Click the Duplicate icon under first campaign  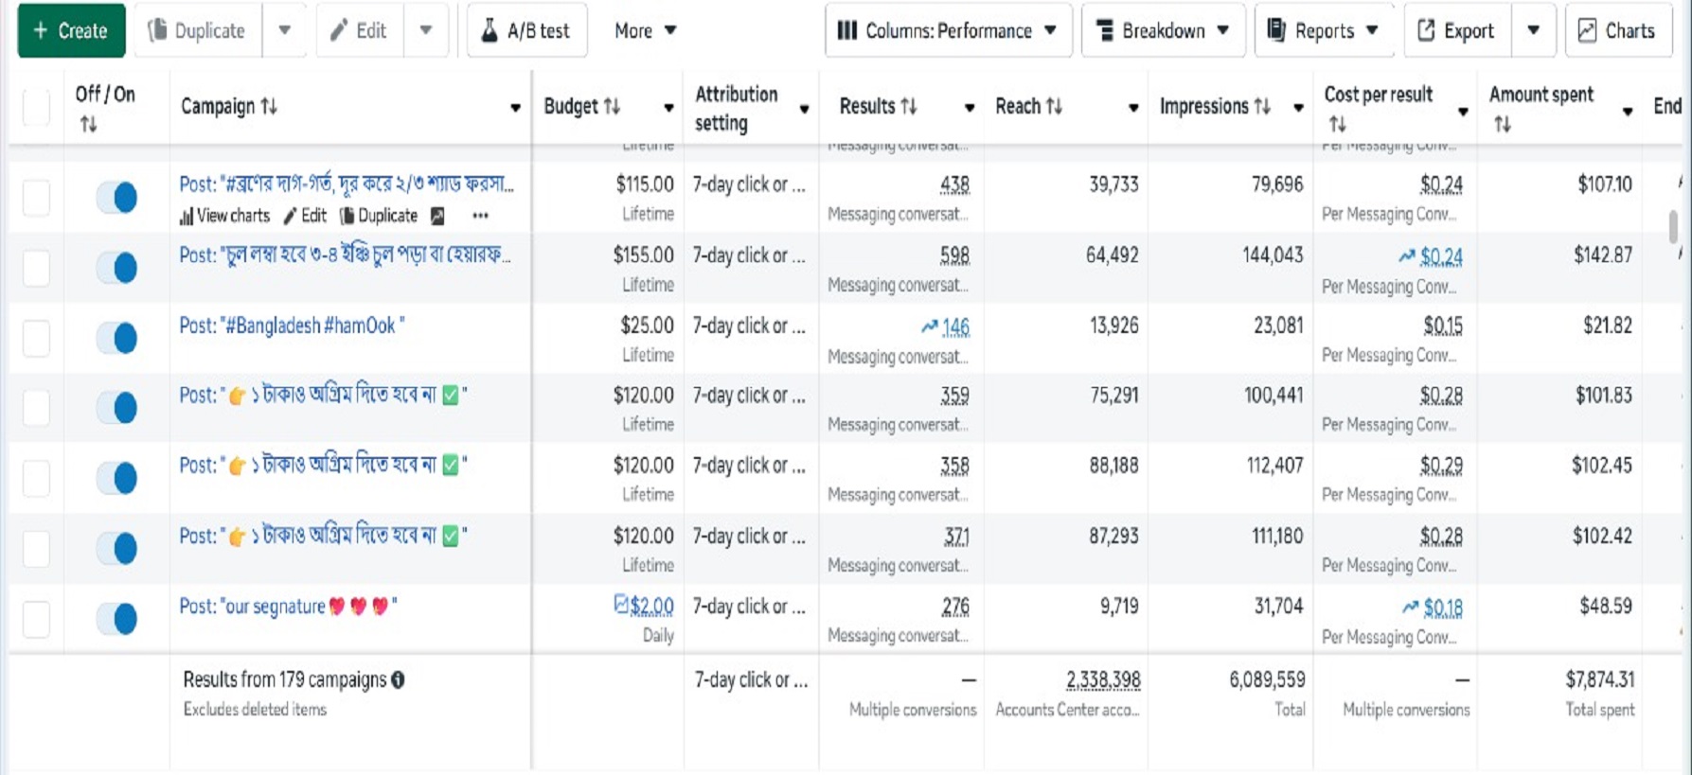[347, 216]
